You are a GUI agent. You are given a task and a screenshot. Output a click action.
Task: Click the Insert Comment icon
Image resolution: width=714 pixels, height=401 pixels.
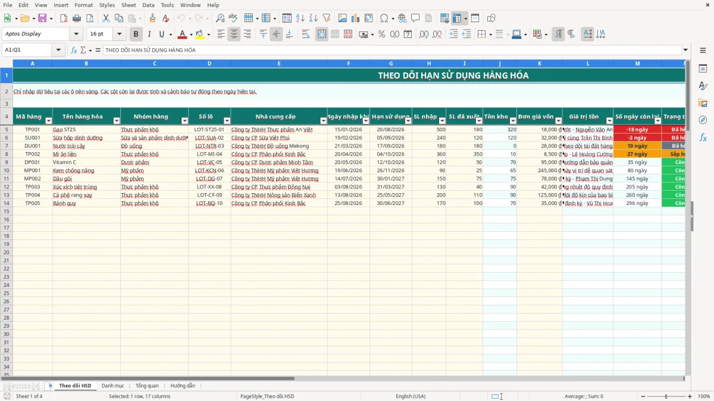click(x=415, y=18)
